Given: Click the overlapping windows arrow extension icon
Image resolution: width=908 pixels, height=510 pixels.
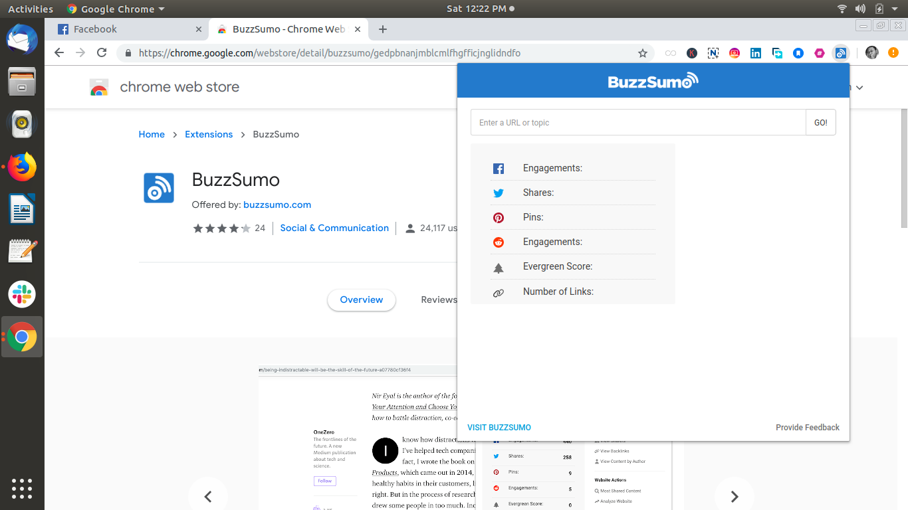Looking at the screenshot, I should click(x=777, y=53).
